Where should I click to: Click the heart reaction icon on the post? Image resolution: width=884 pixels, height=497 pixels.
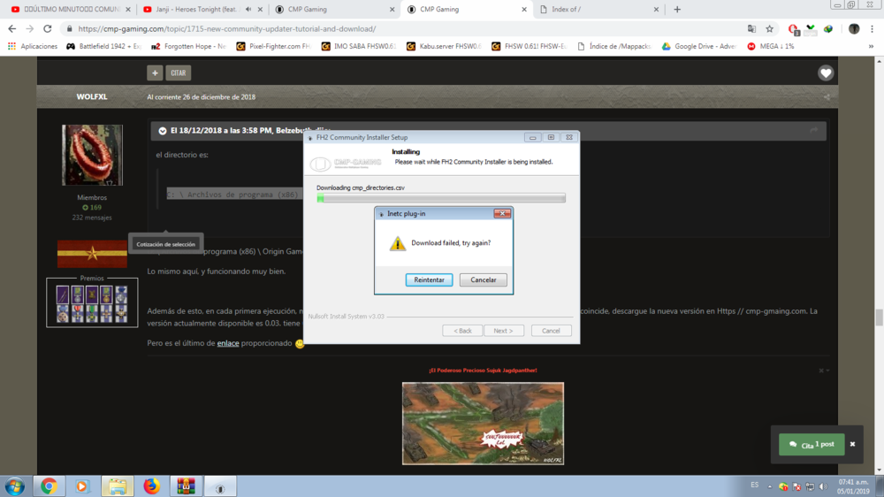(x=825, y=73)
